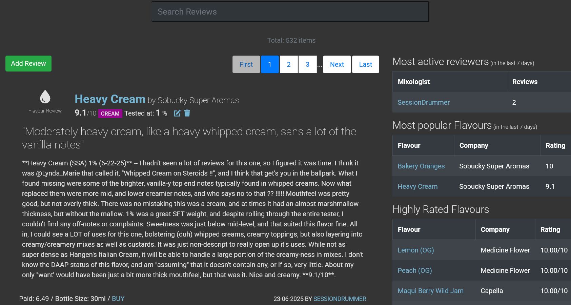571x305 pixels.
Task: Focus the Search Reviews field
Action: click(290, 12)
